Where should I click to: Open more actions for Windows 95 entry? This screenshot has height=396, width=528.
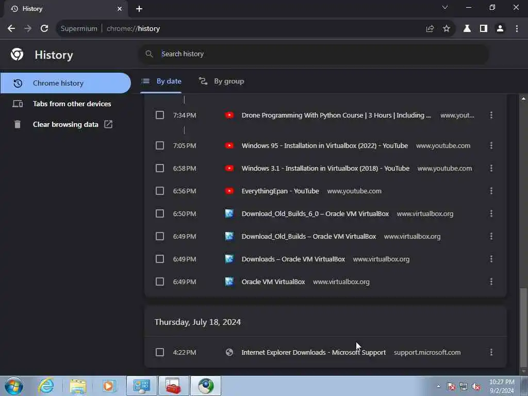click(x=491, y=145)
